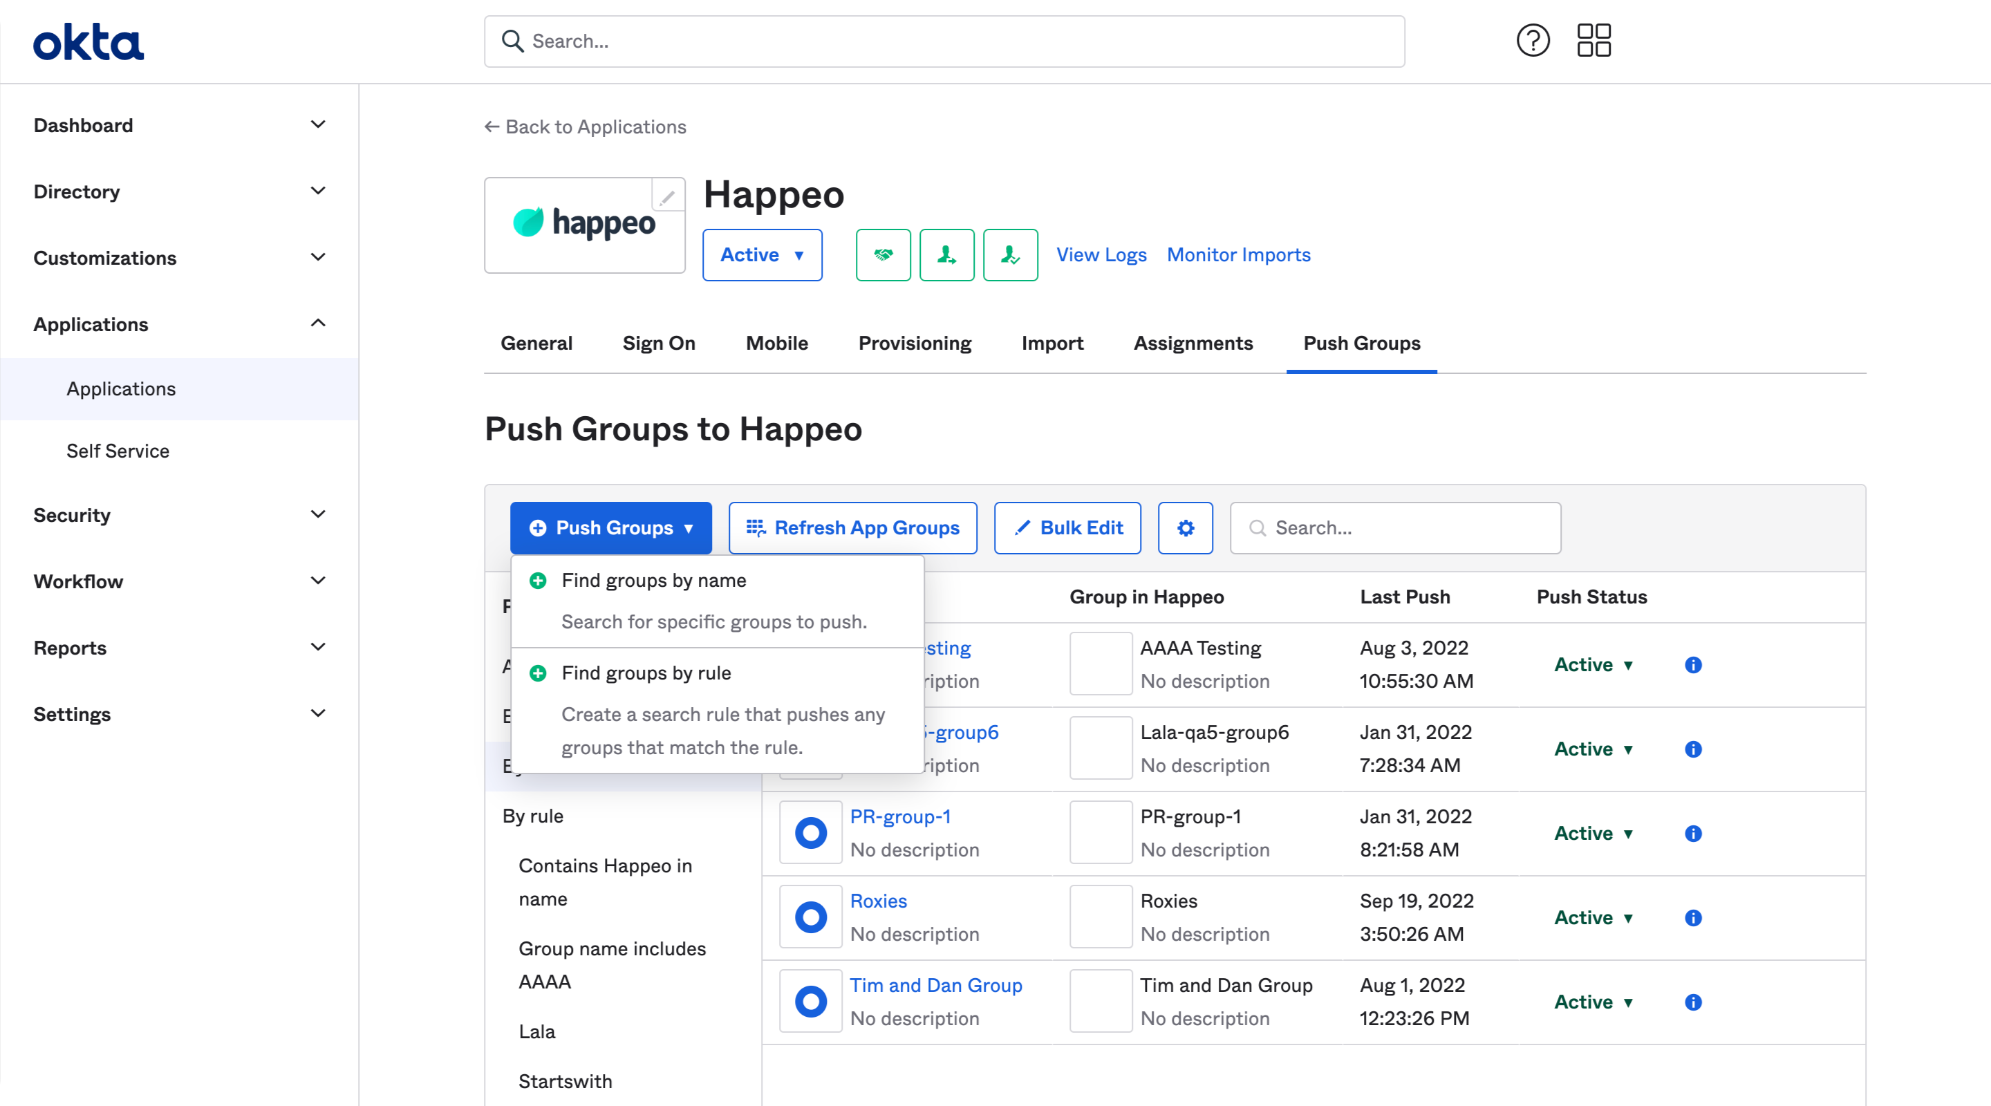The width and height of the screenshot is (1991, 1106).
Task: Open Active push status for Tim and Dan Group
Action: pyautogui.click(x=1593, y=1002)
